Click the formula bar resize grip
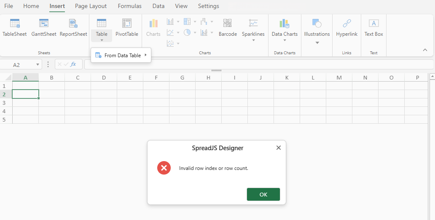The width and height of the screenshot is (435, 220). tap(216, 71)
